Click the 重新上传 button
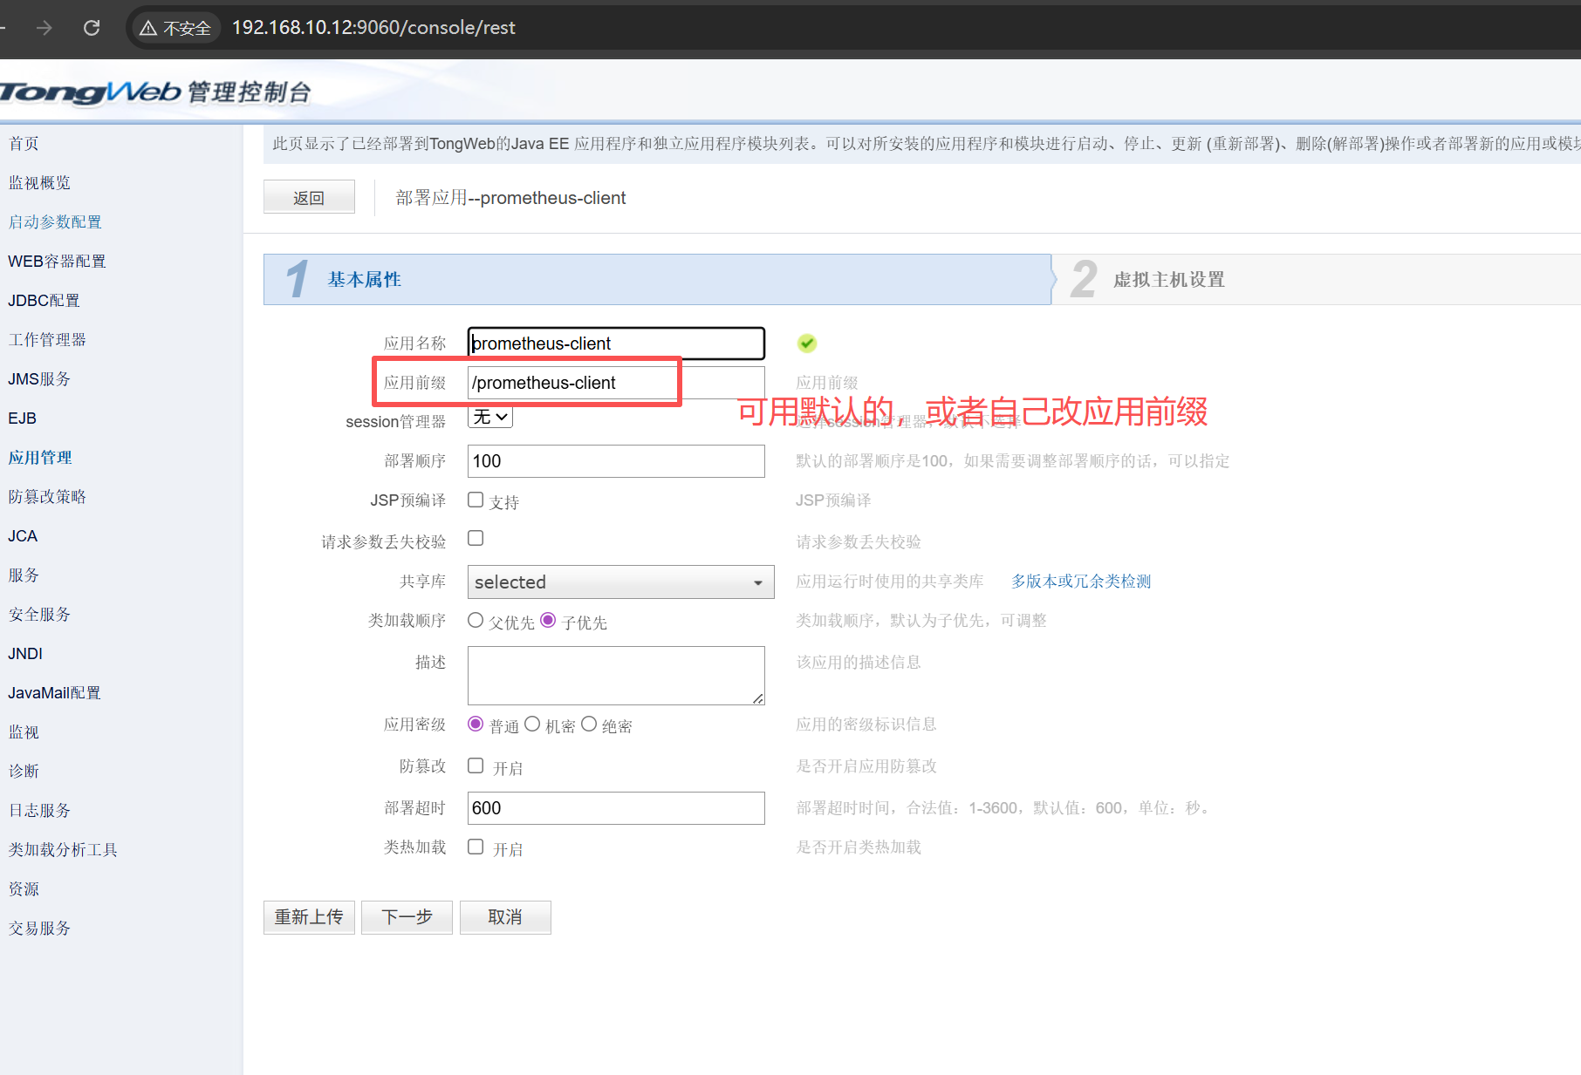This screenshot has width=1581, height=1075. point(309,917)
